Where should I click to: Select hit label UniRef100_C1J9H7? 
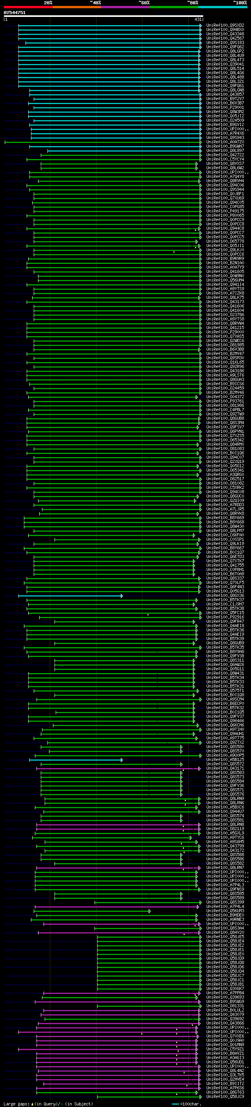pyautogui.click(x=225, y=604)
